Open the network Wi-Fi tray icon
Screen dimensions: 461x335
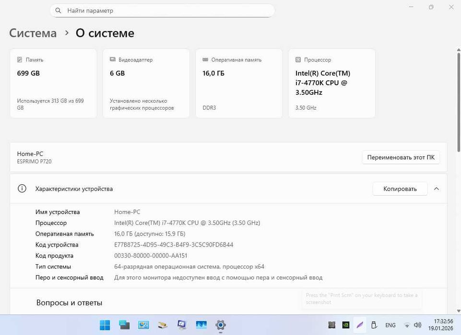pyautogui.click(x=407, y=325)
